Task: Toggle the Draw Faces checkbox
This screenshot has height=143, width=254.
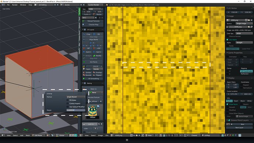Action: click(x=227, y=104)
